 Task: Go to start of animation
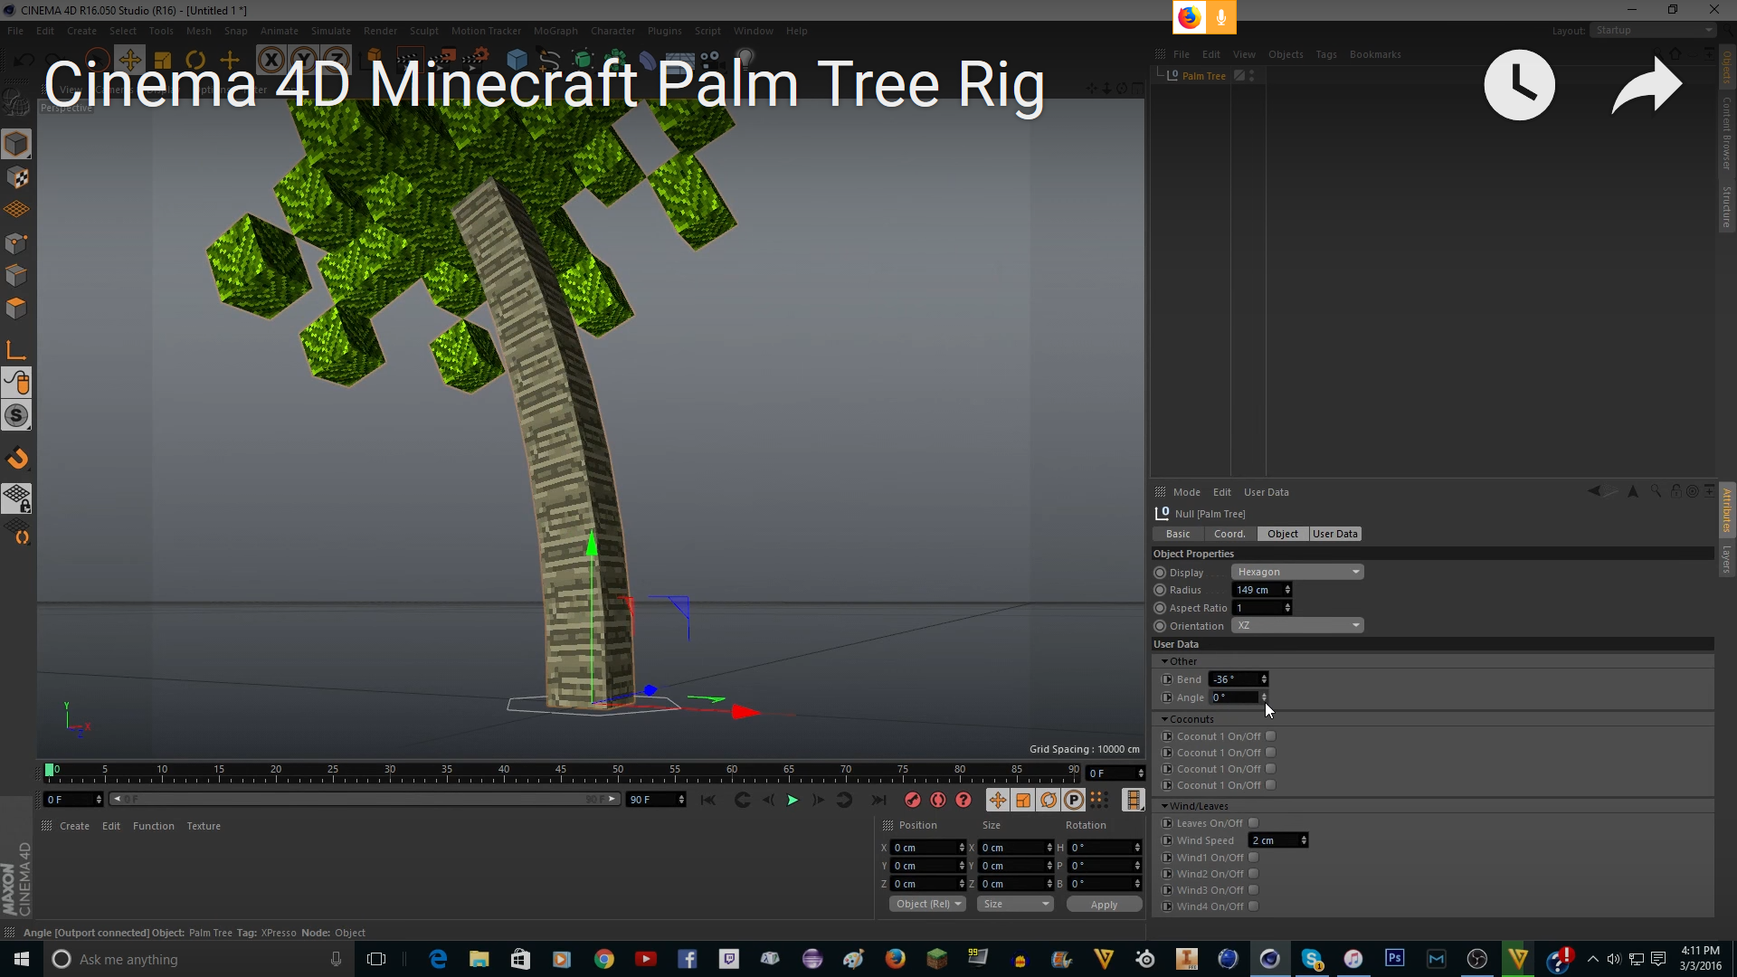708,800
